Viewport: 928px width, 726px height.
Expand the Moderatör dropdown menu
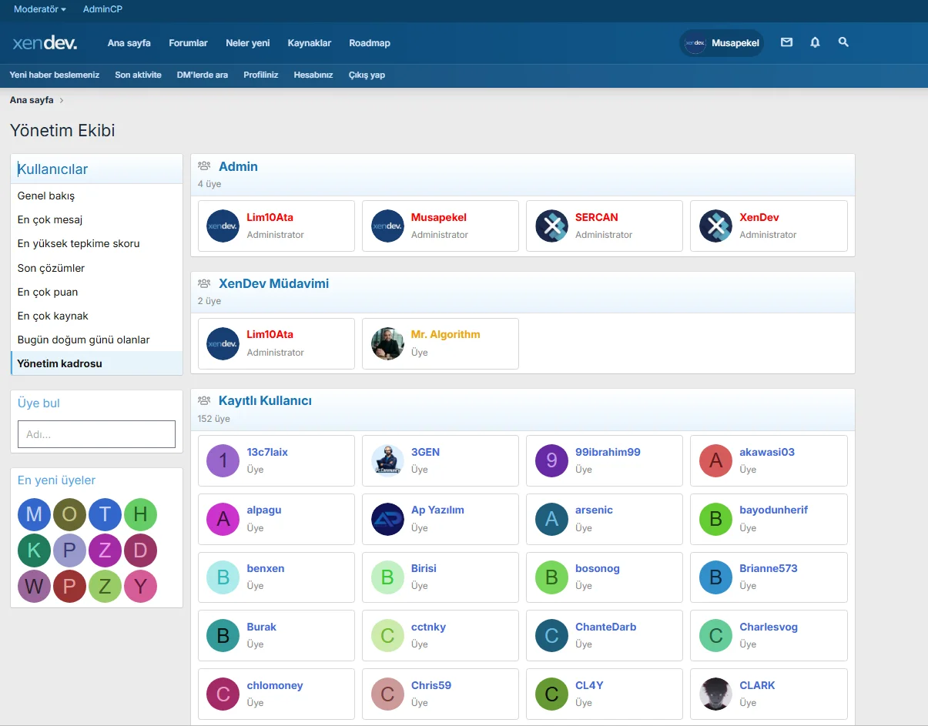(40, 9)
